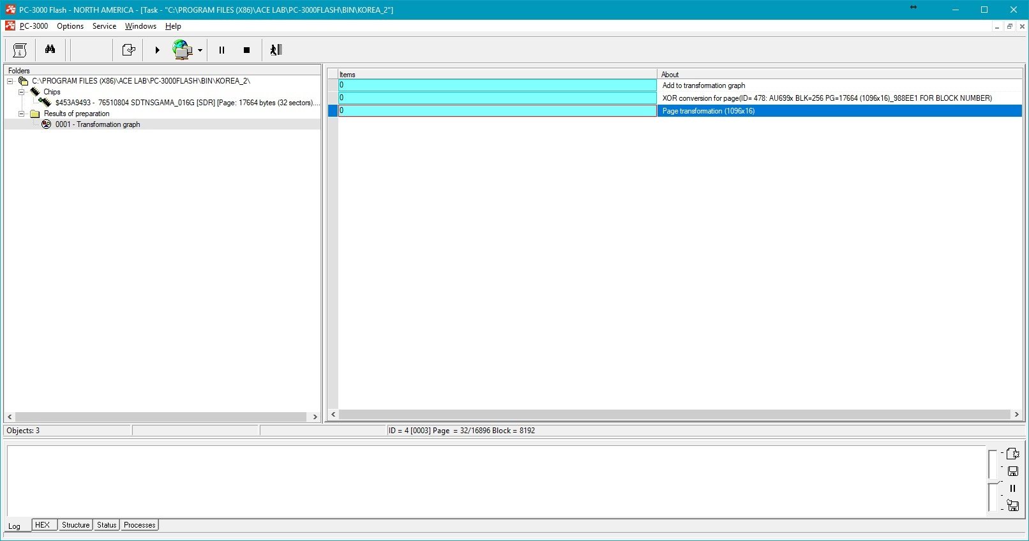This screenshot has height=541, width=1029.
Task: Switch to the Processes tab
Action: tap(139, 525)
